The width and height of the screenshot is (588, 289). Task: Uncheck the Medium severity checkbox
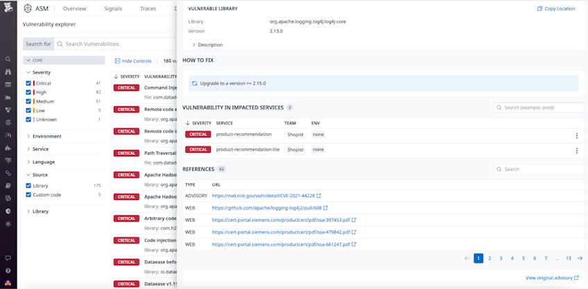28,101
